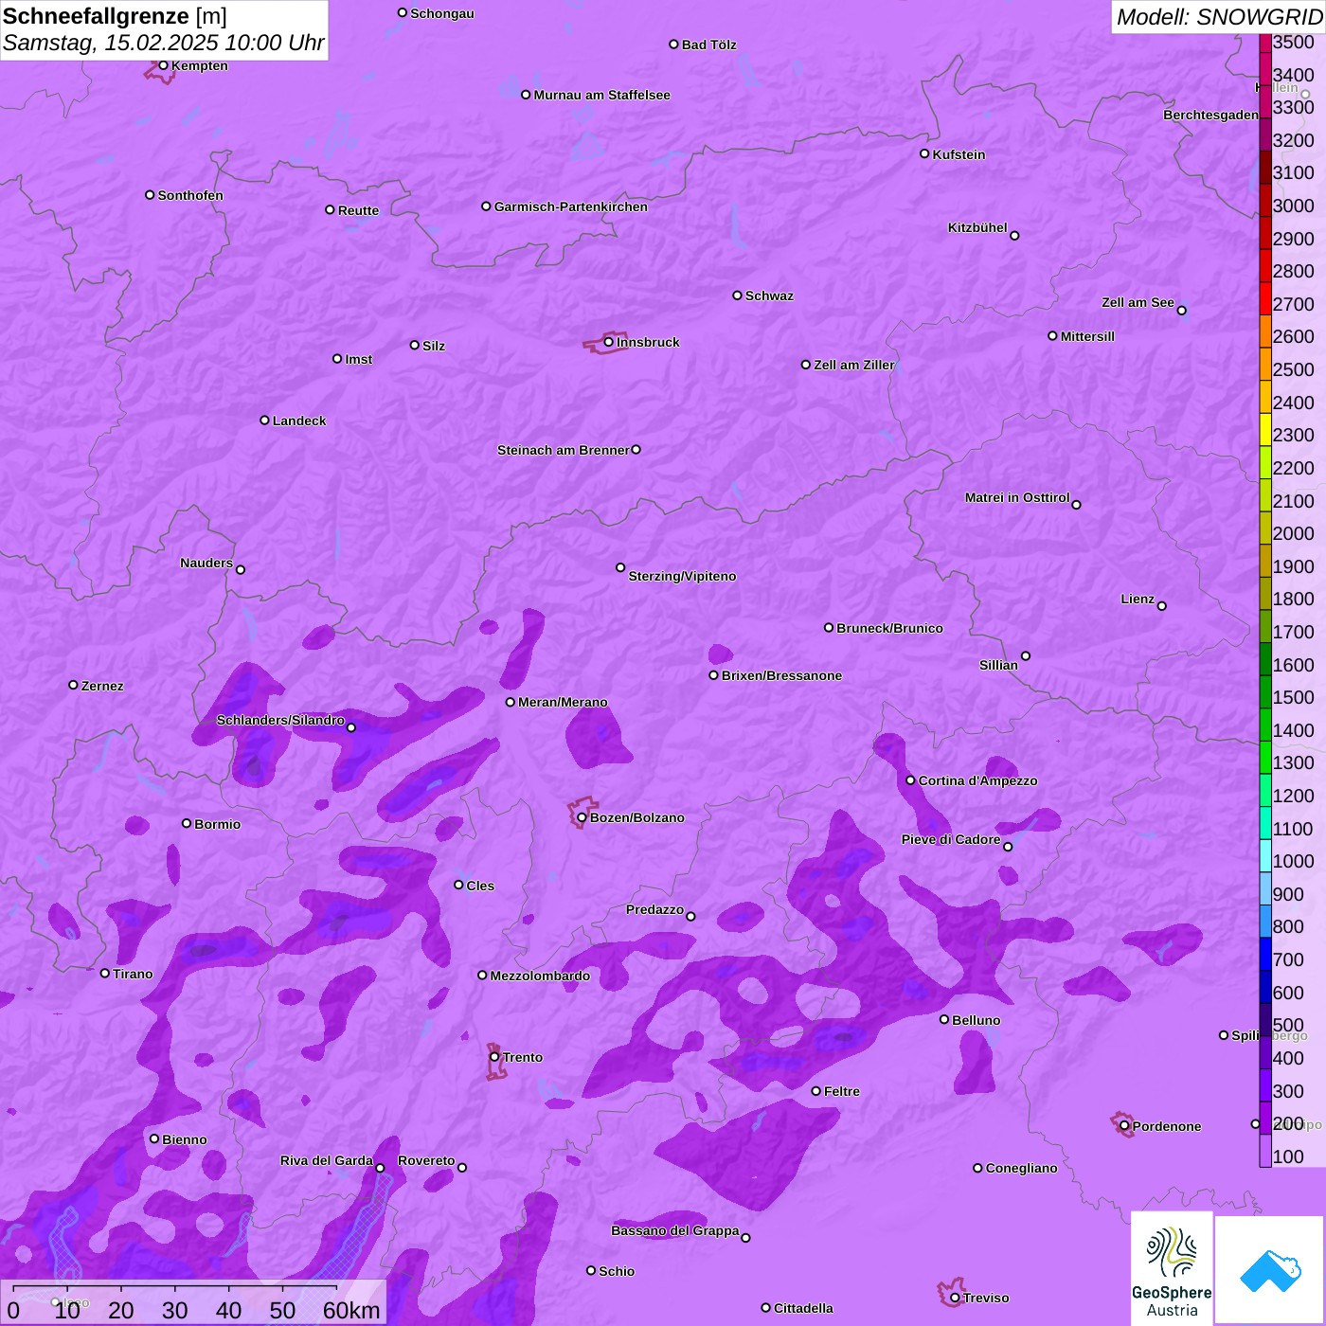
Task: Click the Zell am See marker dot
Action: click(1182, 311)
